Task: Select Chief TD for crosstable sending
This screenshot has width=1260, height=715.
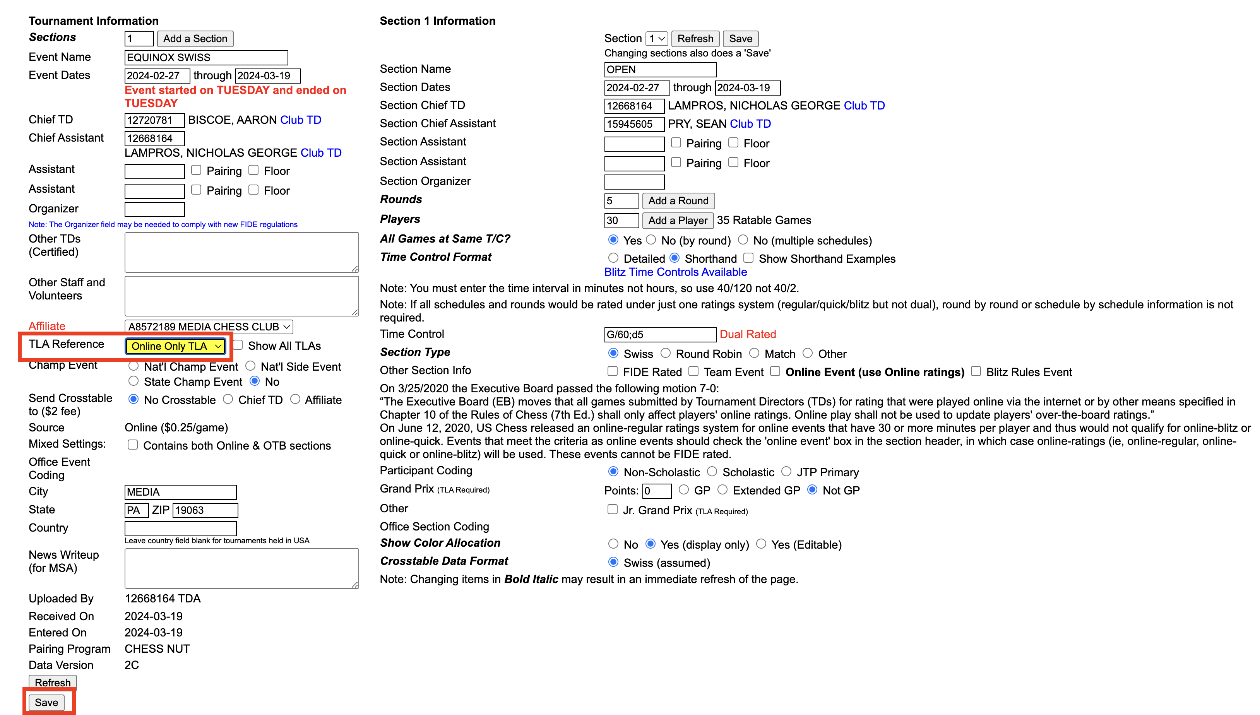Action: (228, 399)
